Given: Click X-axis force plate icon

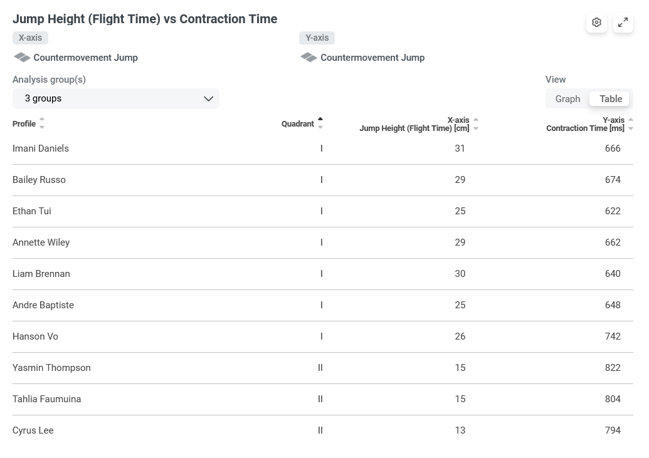Looking at the screenshot, I should coord(22,58).
